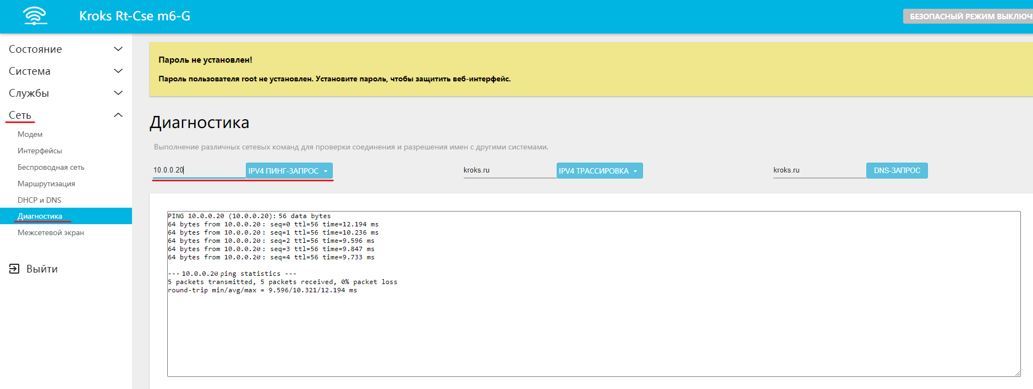Click the Wi-Fi router logo icon
Image resolution: width=1033 pixels, height=389 pixels.
[35, 16]
